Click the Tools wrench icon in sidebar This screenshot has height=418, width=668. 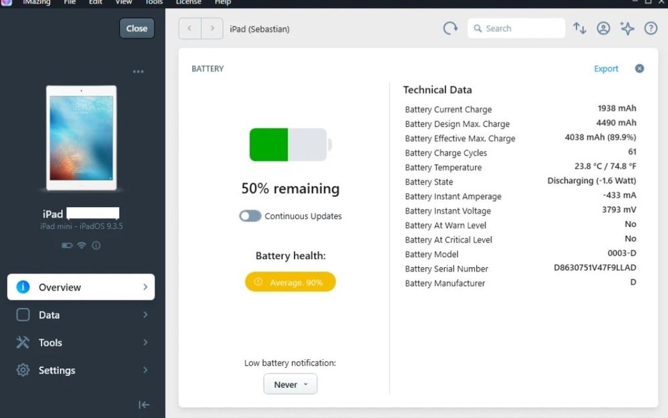click(23, 343)
